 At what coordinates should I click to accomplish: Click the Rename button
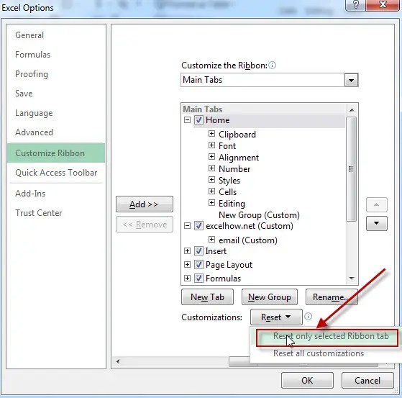pyautogui.click(x=332, y=297)
